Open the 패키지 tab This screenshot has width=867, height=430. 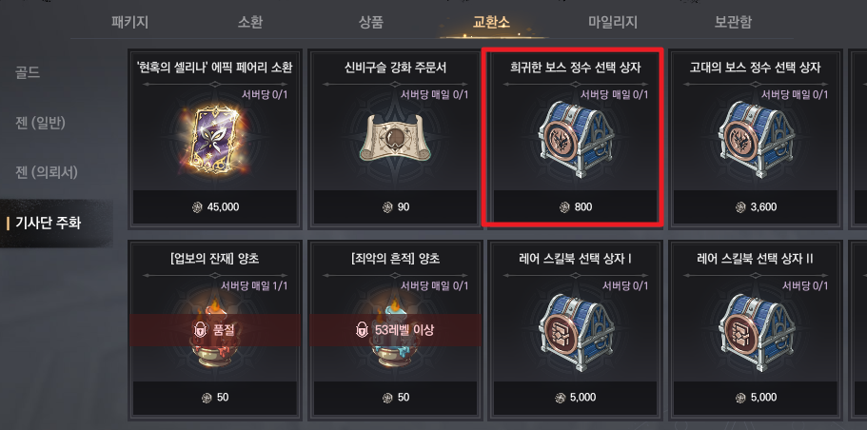[x=129, y=22]
